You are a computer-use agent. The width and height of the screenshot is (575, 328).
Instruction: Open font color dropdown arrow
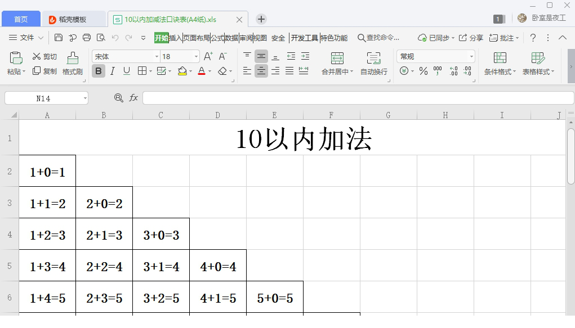coord(210,71)
